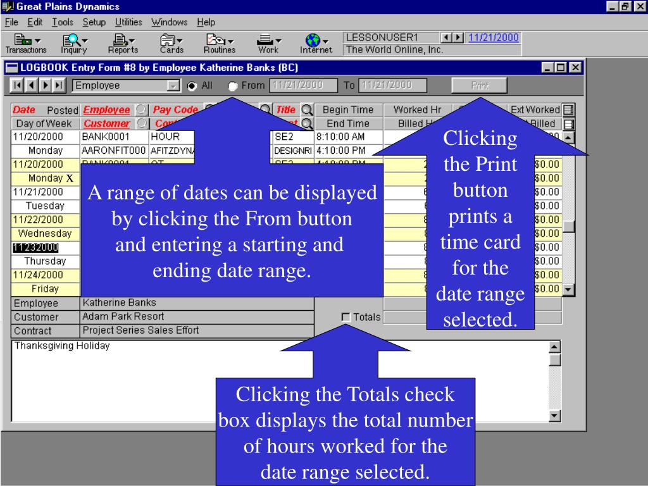Image resolution: width=648 pixels, height=486 pixels.
Task: Open the Internet dropdown arrow
Action: pos(326,41)
